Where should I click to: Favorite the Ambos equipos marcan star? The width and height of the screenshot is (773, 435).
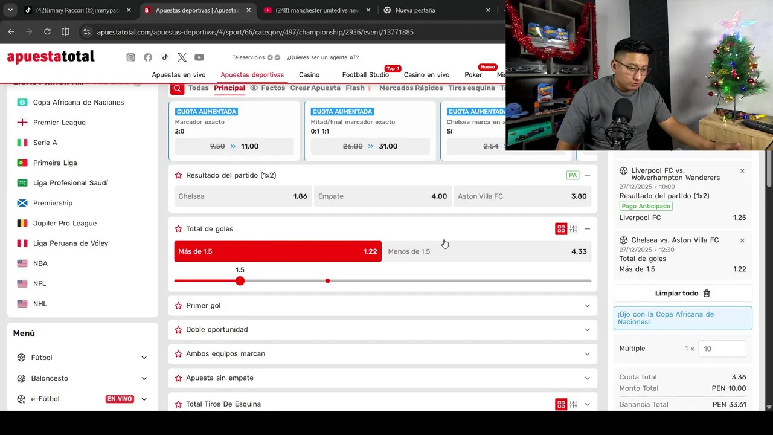tap(178, 354)
